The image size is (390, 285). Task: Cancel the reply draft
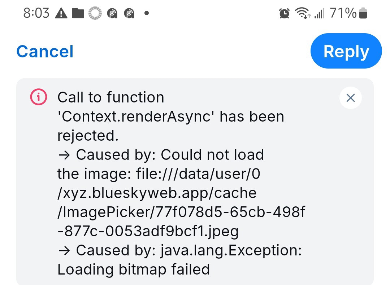[x=45, y=52]
